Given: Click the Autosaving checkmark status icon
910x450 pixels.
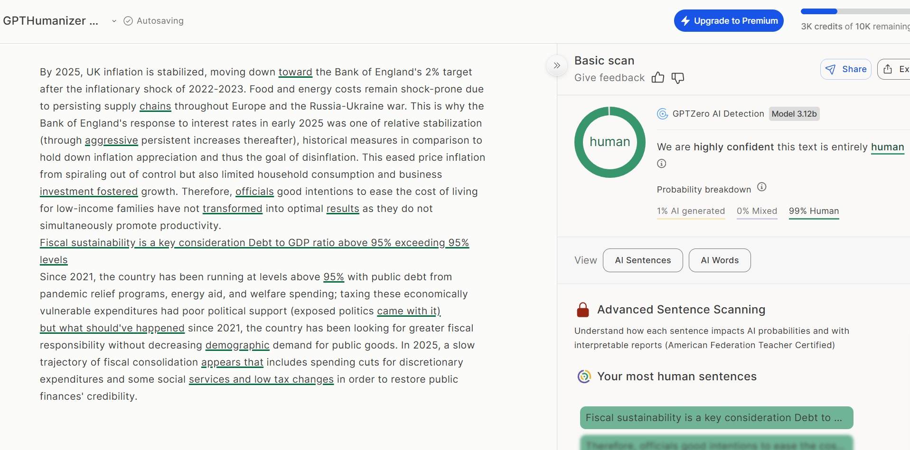Looking at the screenshot, I should point(128,21).
